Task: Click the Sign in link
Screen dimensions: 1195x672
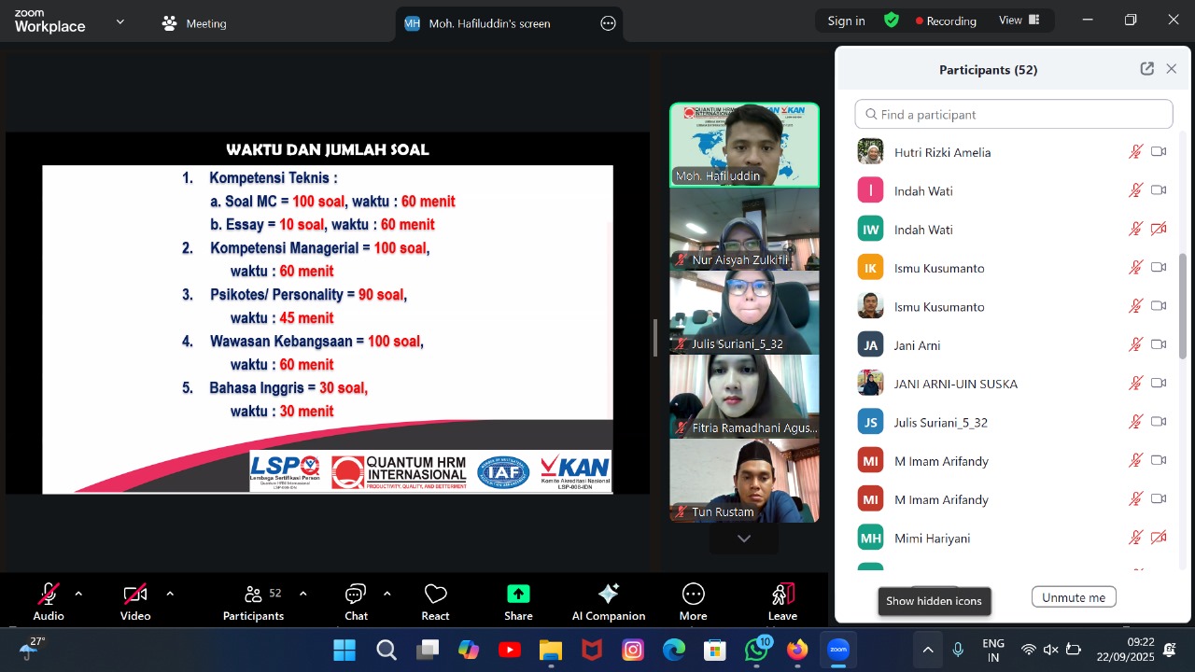Action: [x=846, y=21]
